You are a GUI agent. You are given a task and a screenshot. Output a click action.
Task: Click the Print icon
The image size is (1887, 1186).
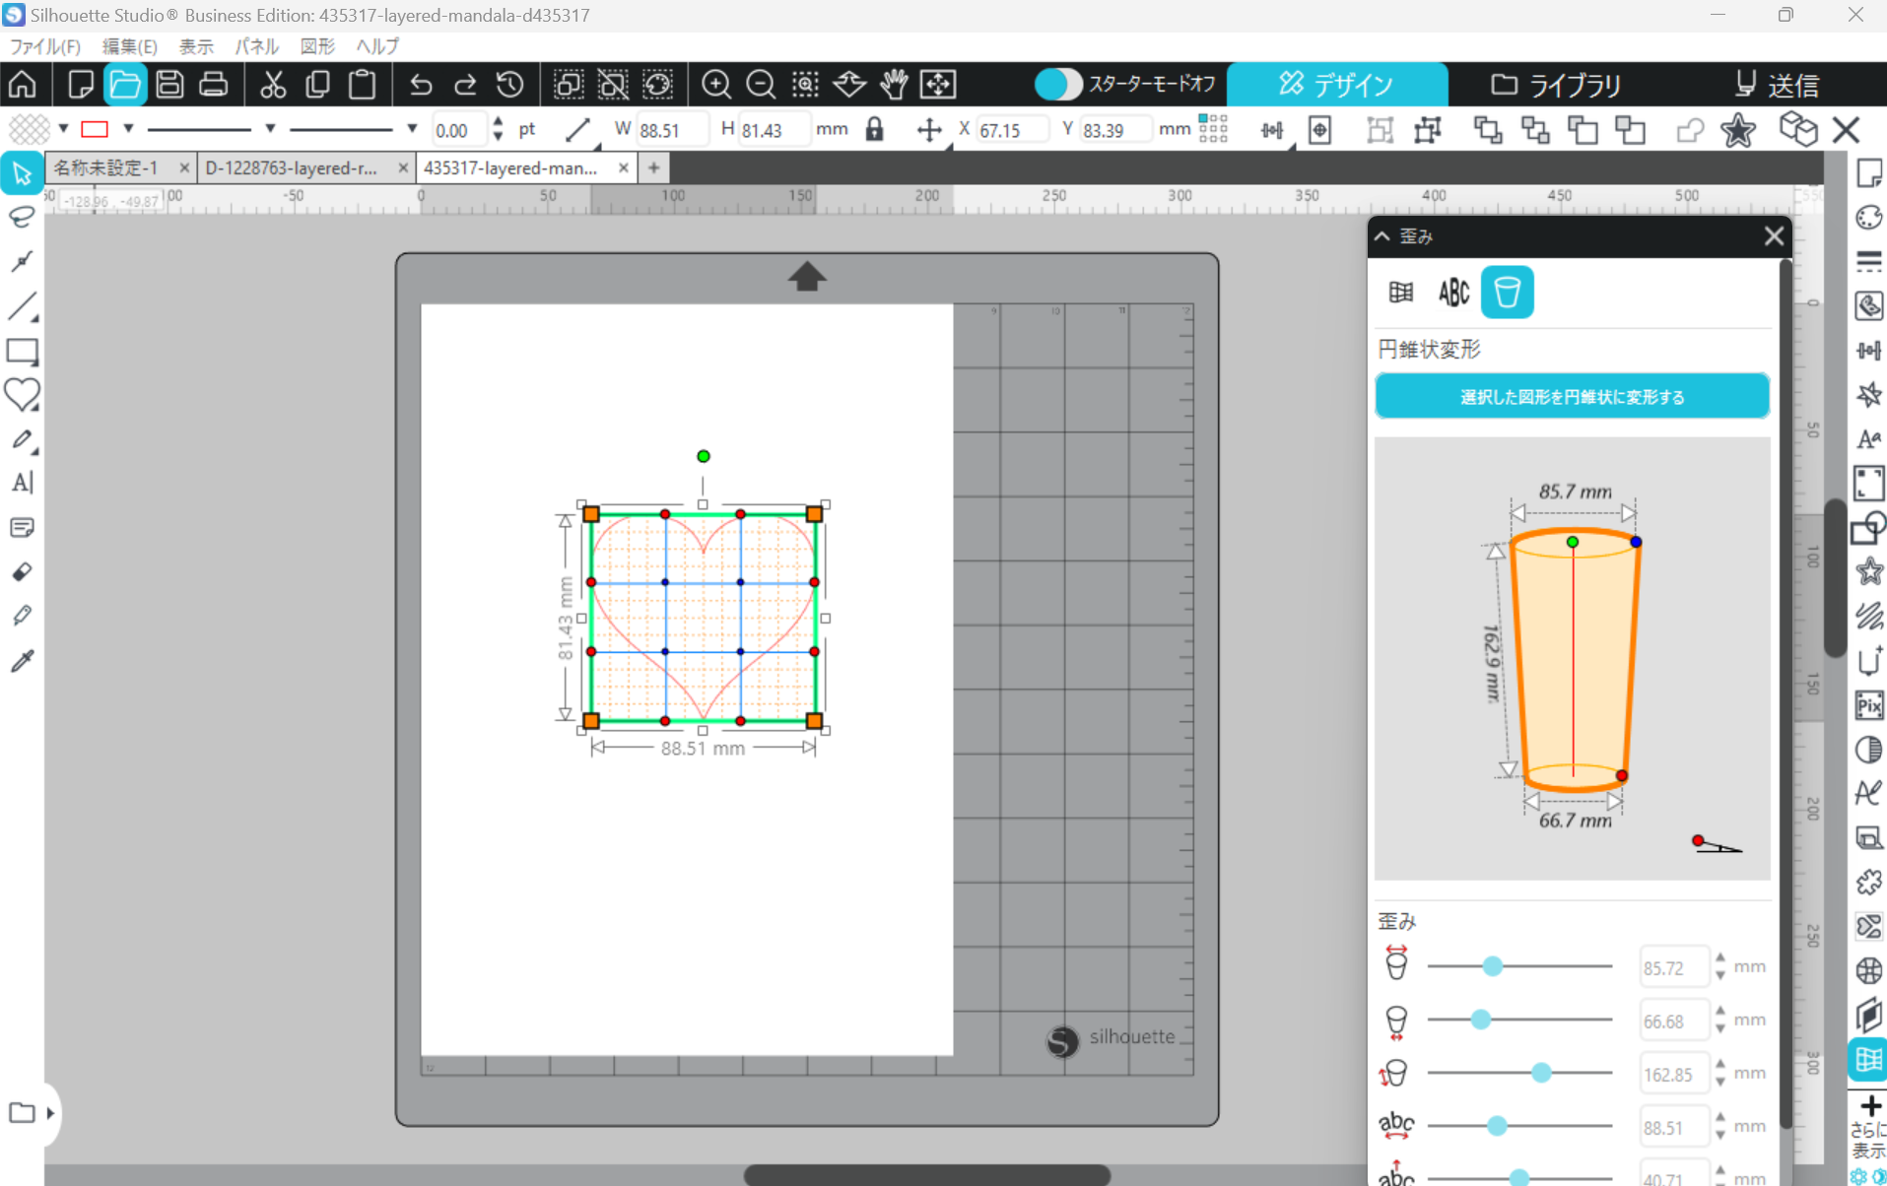pos(214,85)
